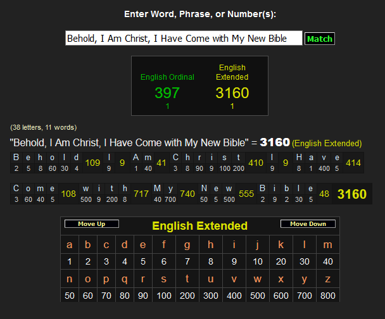Click the yellow 3160 value in cipher box
This screenshot has width=385, height=319.
232,93
